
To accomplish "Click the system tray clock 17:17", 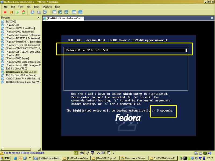I will click(210, 158).
